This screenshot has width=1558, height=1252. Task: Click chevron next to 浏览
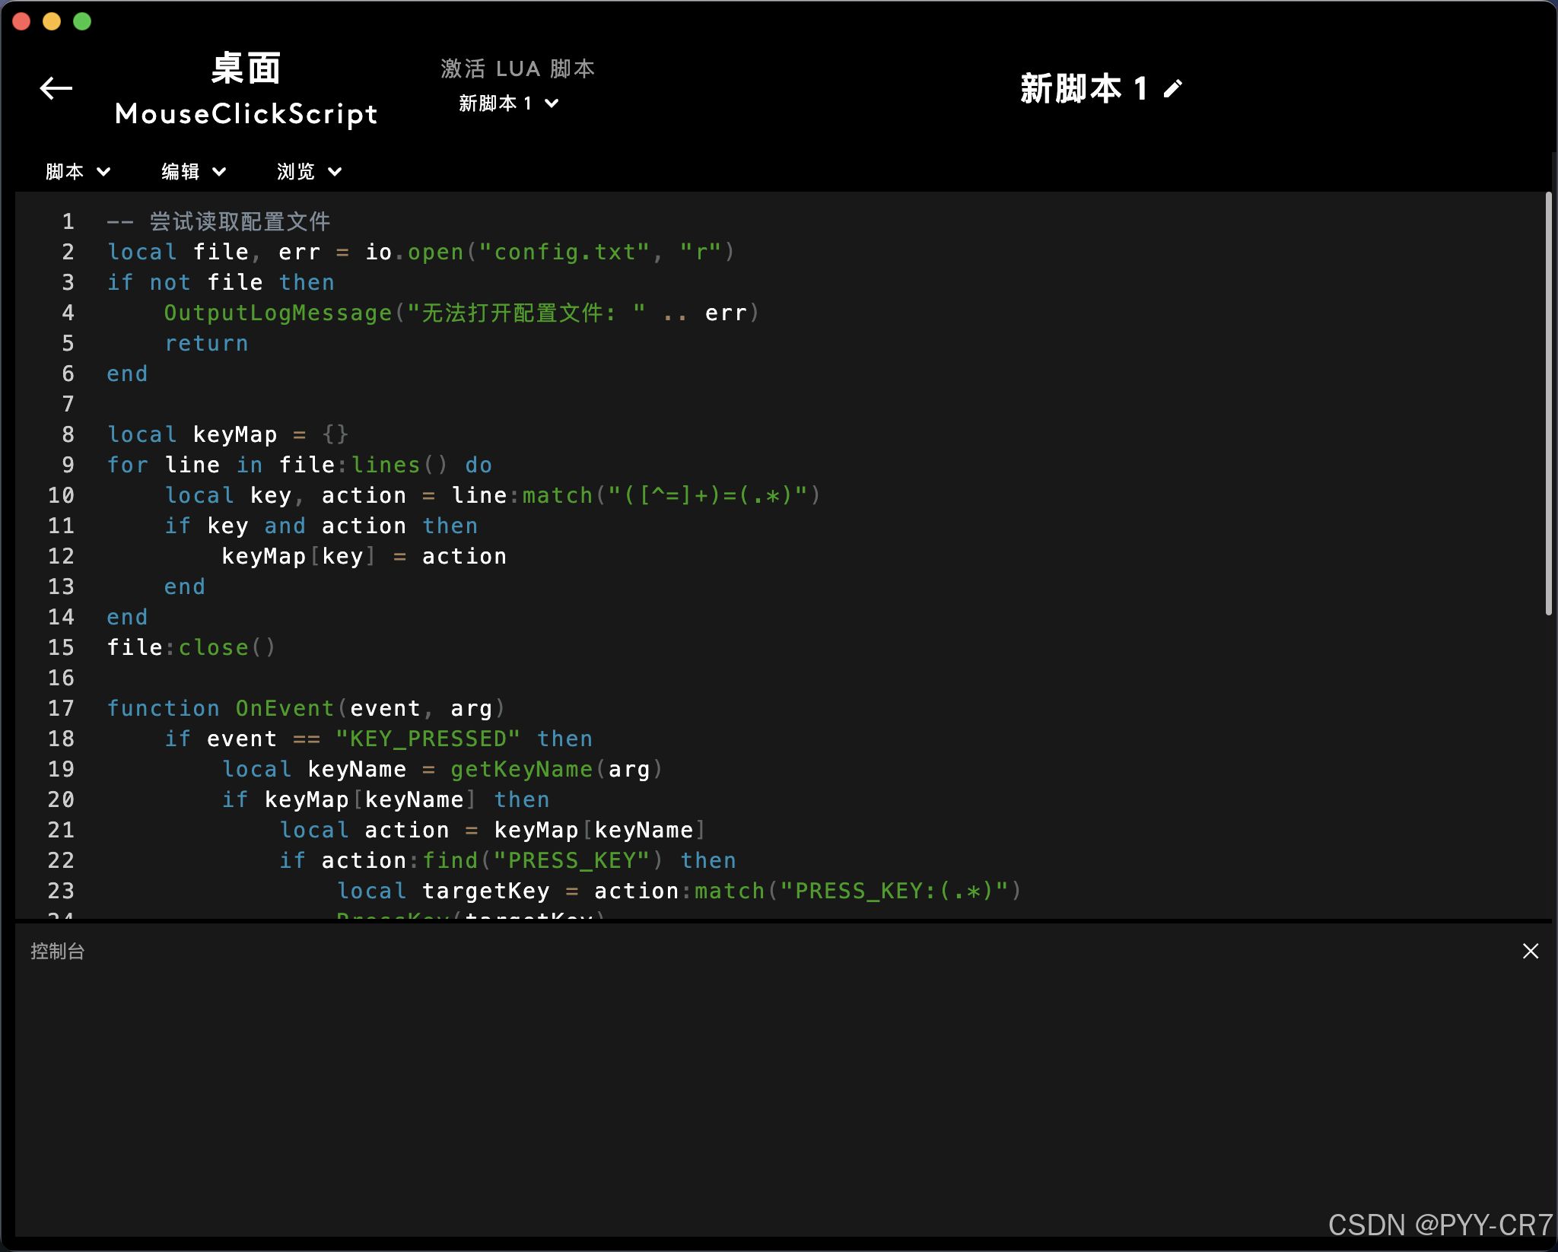(x=335, y=171)
